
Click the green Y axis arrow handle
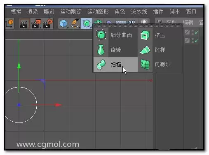19,66
